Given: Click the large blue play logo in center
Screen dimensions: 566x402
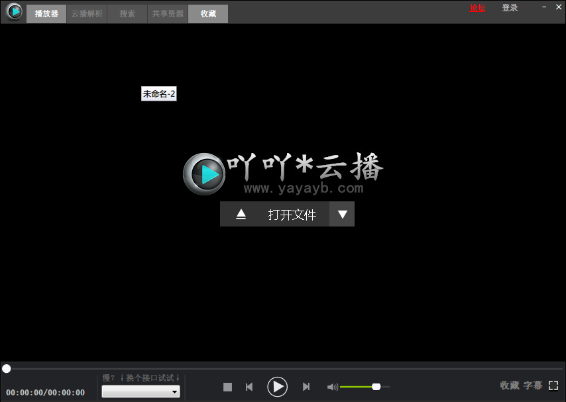Looking at the screenshot, I should [x=204, y=174].
